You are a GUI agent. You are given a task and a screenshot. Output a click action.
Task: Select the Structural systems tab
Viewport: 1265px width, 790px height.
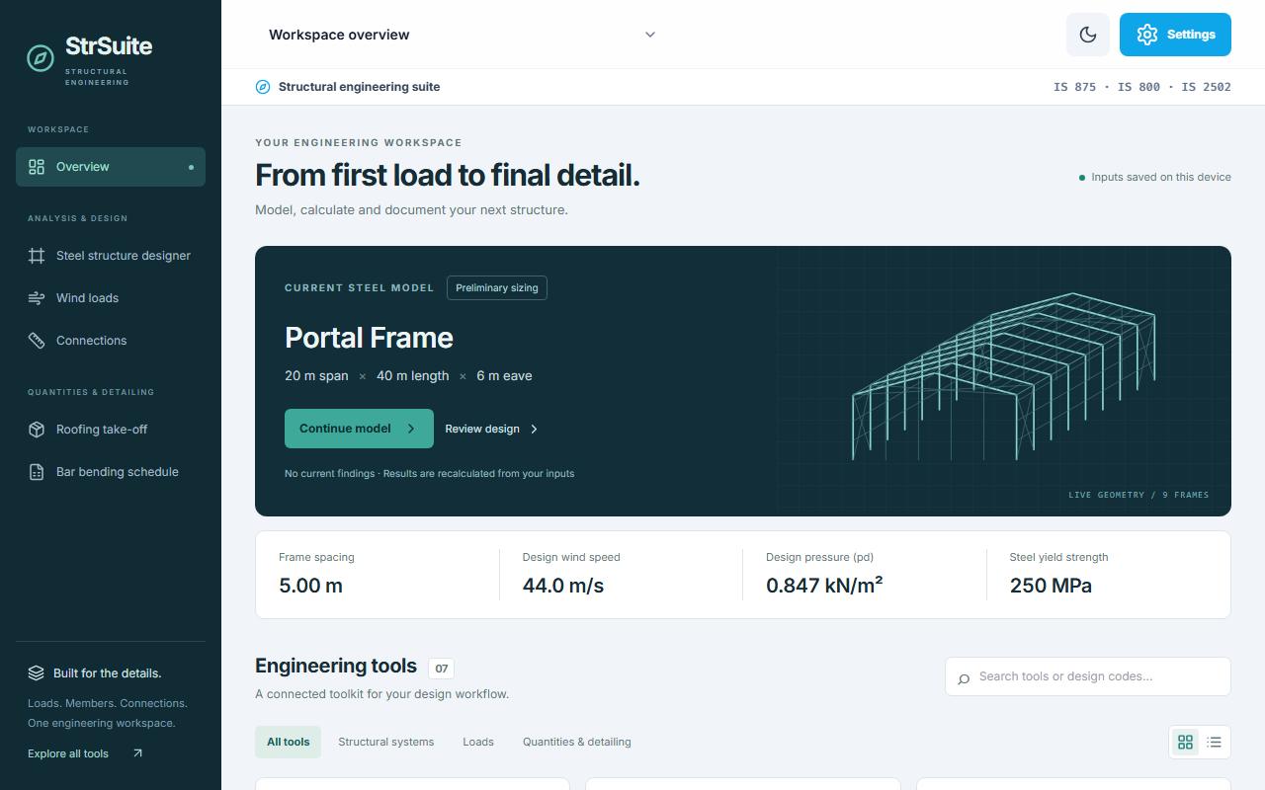(386, 742)
